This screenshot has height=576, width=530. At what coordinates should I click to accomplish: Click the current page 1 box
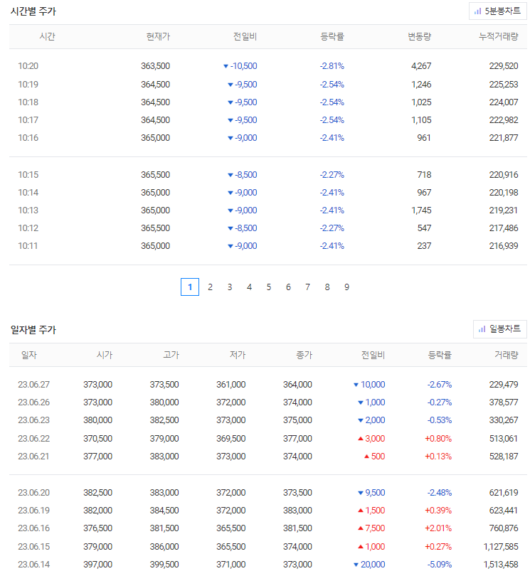coord(190,287)
